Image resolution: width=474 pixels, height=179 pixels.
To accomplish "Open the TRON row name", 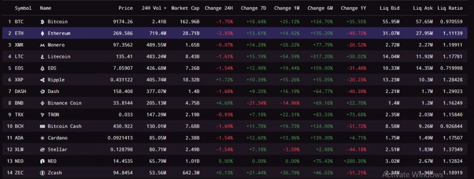I will (53, 114).
